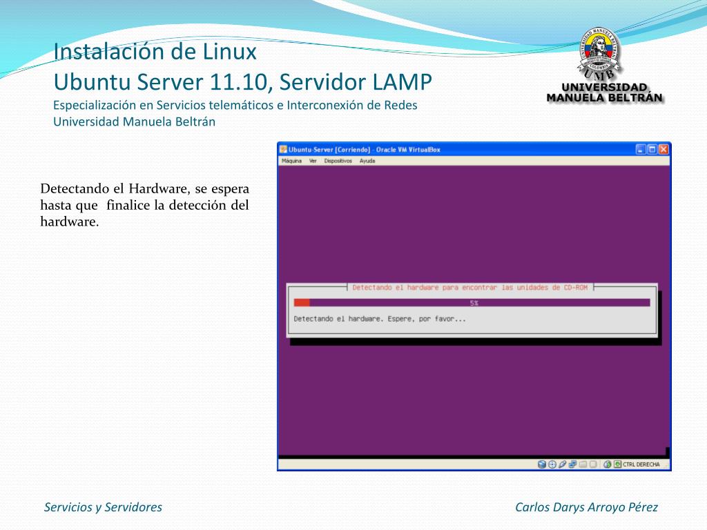Viewport: 707px width, 530px height.
Task: Click the network adapters status icon
Action: point(572,464)
